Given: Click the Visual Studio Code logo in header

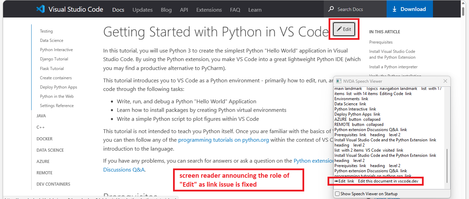Looking at the screenshot, I should (40, 9).
